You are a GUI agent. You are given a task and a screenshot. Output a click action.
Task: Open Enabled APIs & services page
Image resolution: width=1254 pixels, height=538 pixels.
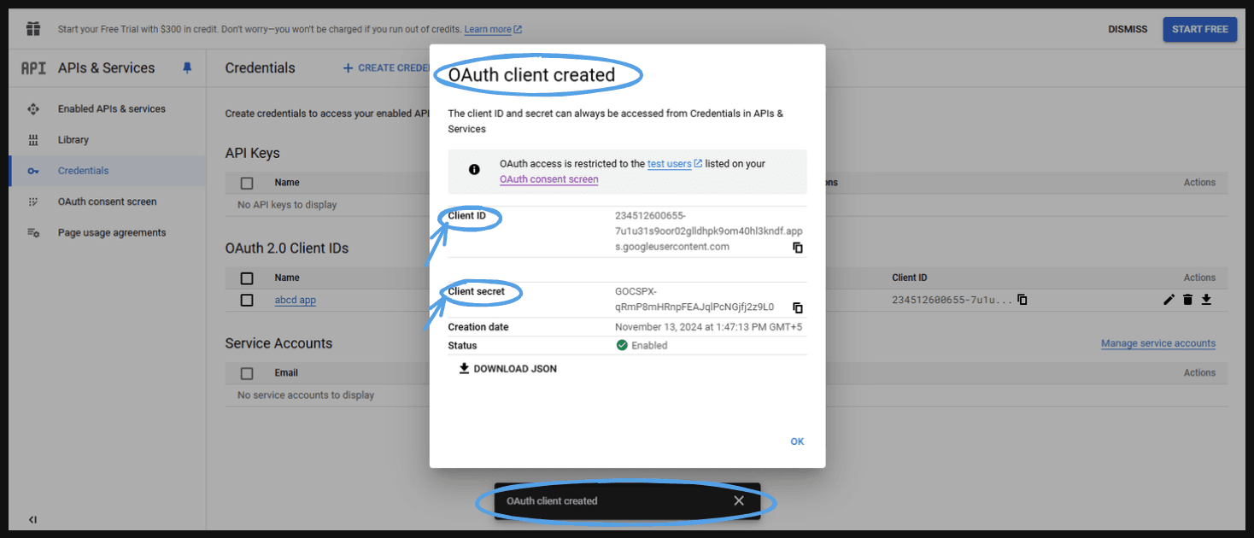[x=111, y=109]
